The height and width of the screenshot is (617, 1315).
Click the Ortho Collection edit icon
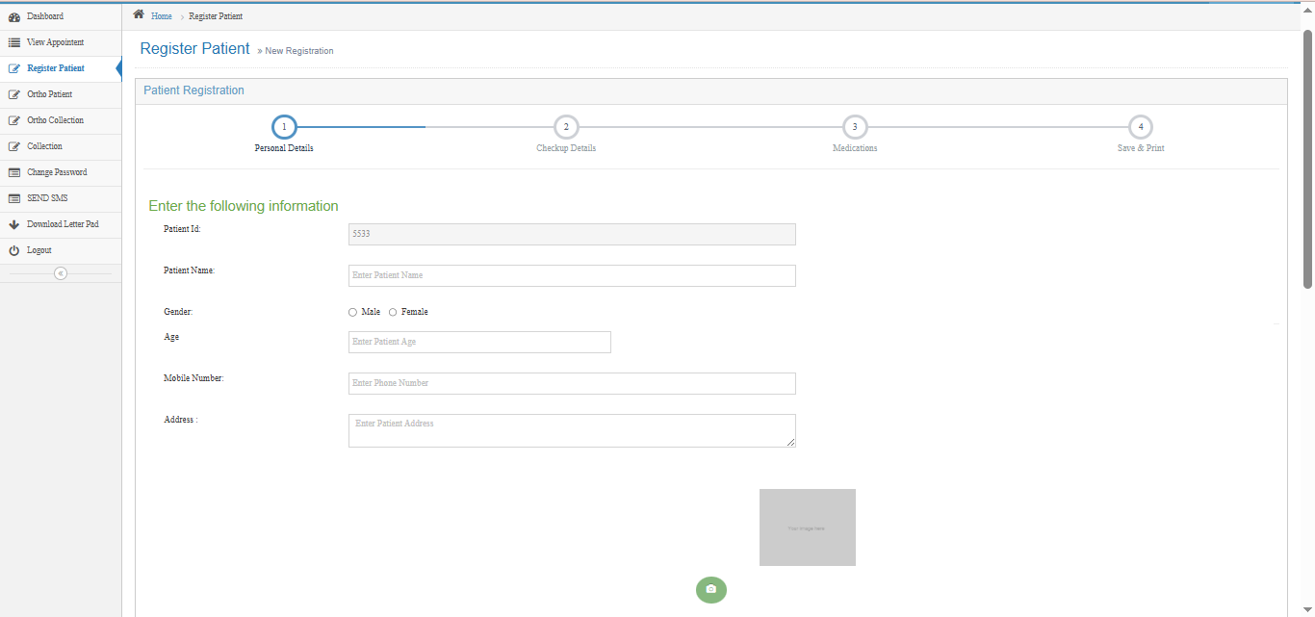click(14, 121)
